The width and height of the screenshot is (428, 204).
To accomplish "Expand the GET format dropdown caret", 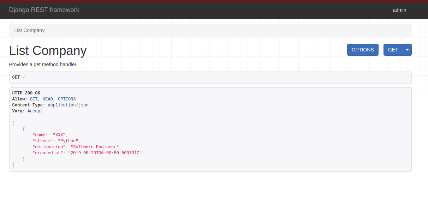I will (x=407, y=50).
